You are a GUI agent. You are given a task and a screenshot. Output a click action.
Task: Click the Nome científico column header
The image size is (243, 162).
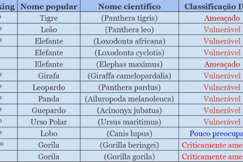click(129, 6)
